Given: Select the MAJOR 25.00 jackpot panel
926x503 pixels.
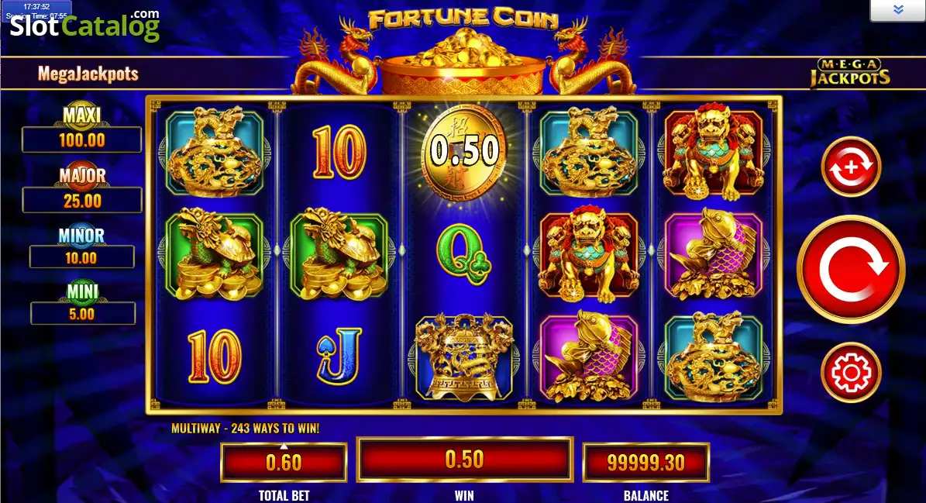Looking at the screenshot, I should (82, 188).
